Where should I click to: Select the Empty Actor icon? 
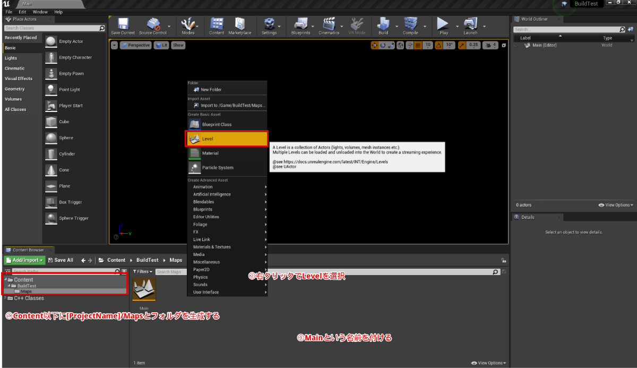tap(51, 41)
